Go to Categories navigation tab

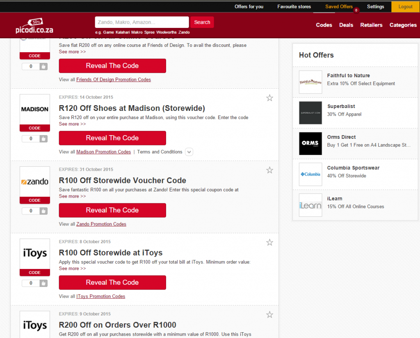(x=403, y=25)
